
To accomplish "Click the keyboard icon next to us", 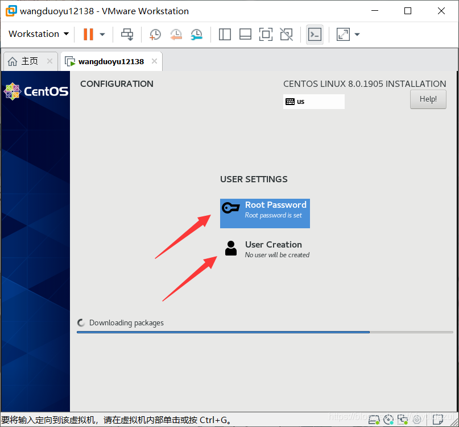I will (290, 102).
